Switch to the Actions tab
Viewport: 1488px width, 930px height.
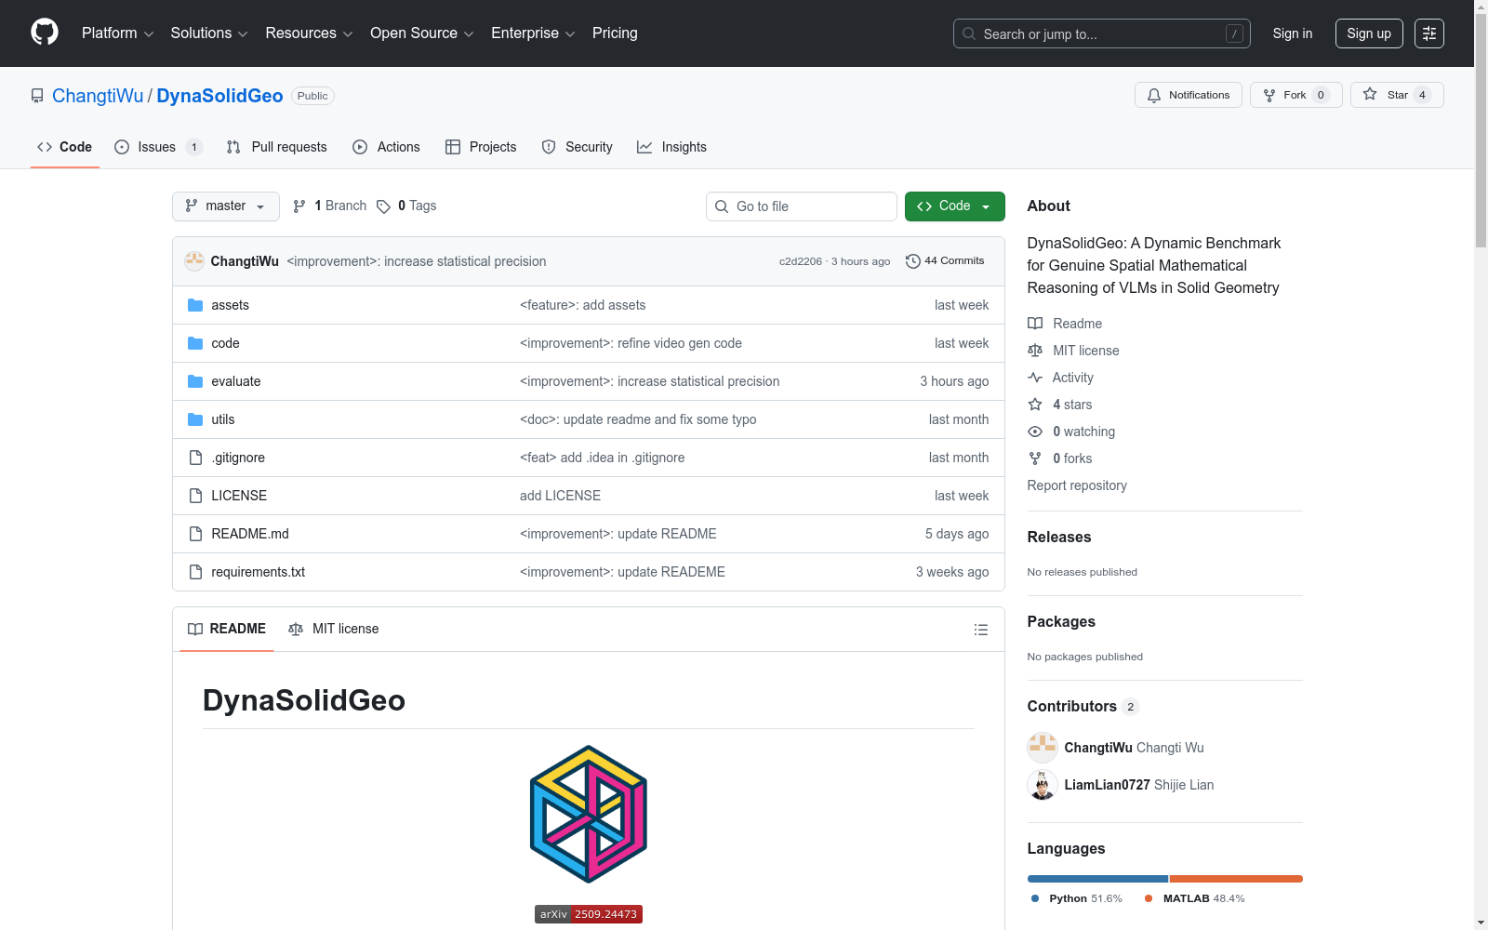pyautogui.click(x=387, y=147)
